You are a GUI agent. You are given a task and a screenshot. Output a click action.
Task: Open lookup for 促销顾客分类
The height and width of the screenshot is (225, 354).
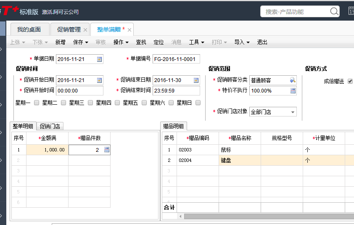click(293, 80)
